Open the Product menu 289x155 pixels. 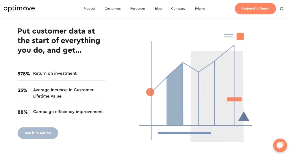pyautogui.click(x=89, y=9)
